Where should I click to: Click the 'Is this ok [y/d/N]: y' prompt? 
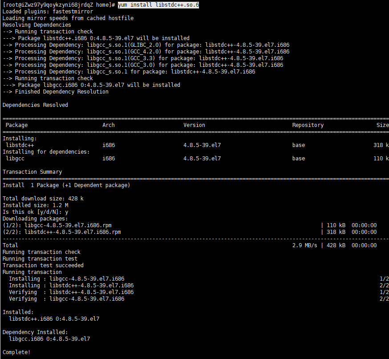point(36,212)
